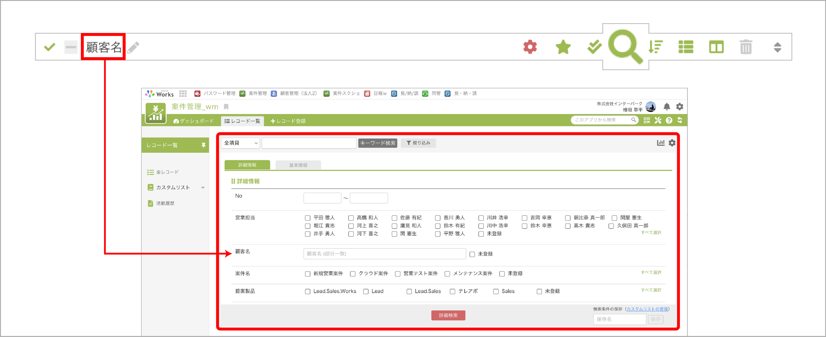
Task: Select the 詳細情報 tab
Action: tap(247, 165)
